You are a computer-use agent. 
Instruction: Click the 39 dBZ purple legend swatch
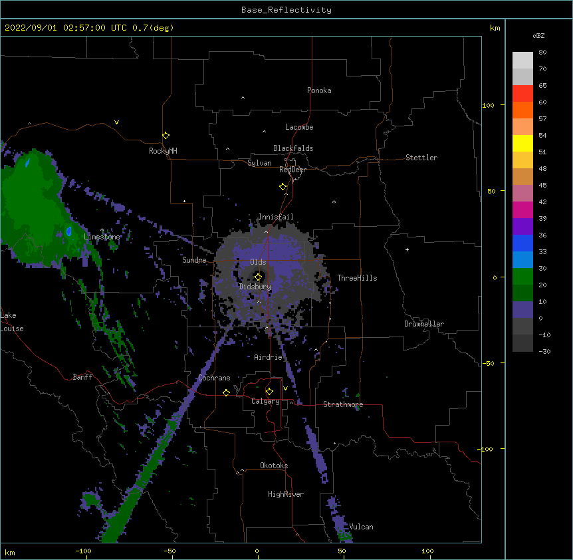coord(522,227)
